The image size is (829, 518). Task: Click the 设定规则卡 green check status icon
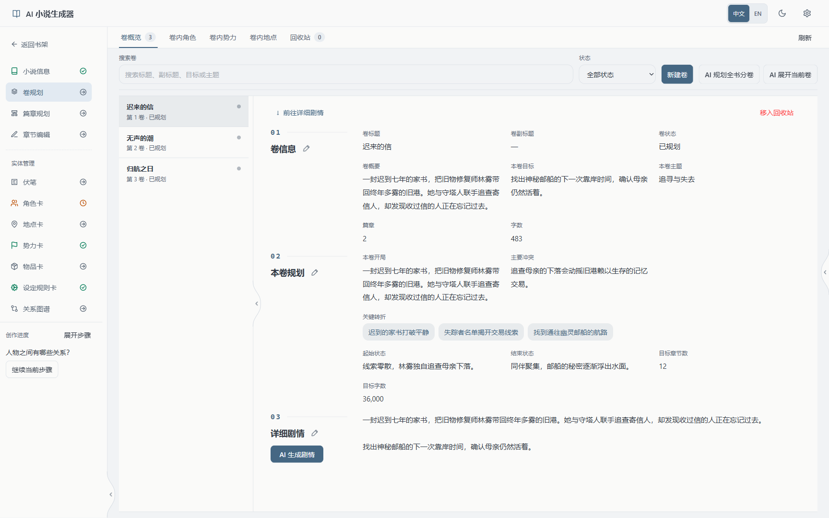[83, 288]
